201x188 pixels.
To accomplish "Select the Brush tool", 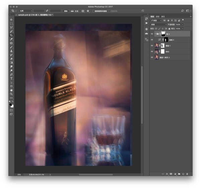I will point(11,47).
